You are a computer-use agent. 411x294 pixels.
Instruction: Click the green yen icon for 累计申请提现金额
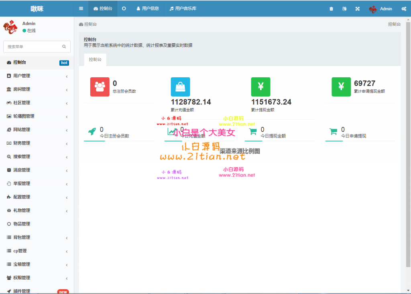[341, 87]
